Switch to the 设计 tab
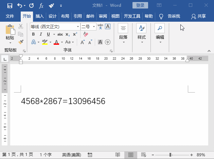The width and height of the screenshot is (214, 159). (x=52, y=16)
